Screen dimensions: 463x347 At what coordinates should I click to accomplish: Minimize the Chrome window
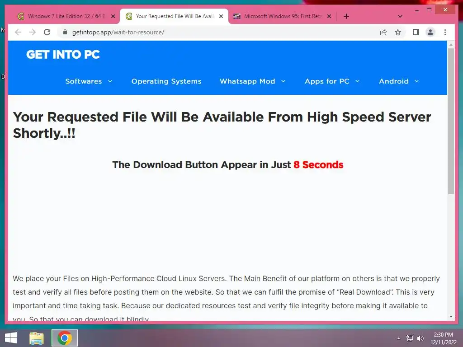pyautogui.click(x=416, y=10)
